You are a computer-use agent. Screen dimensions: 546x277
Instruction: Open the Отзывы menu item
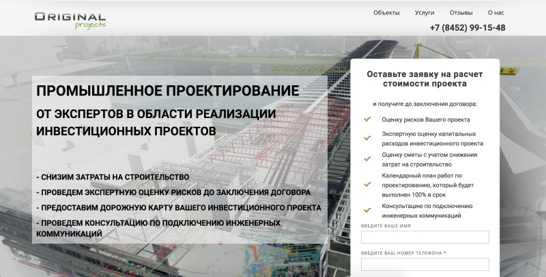pyautogui.click(x=461, y=13)
